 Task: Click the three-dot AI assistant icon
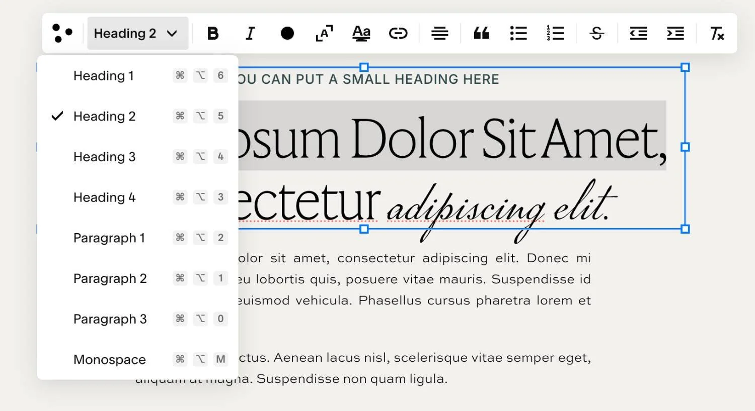[x=62, y=33]
